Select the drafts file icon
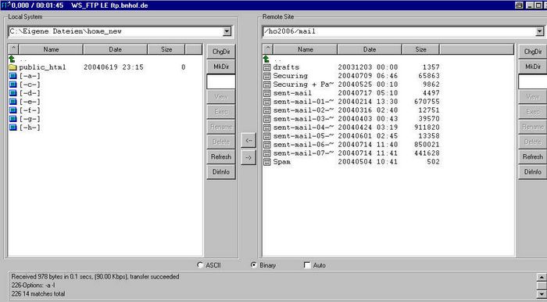 point(267,67)
